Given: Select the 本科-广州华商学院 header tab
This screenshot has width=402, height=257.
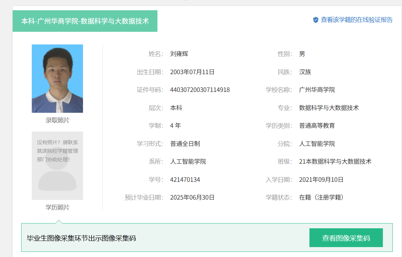Looking at the screenshot, I should (x=85, y=21).
